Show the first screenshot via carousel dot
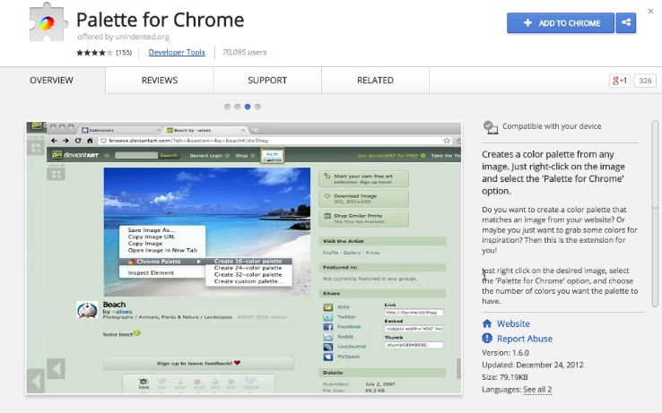 click(x=227, y=107)
